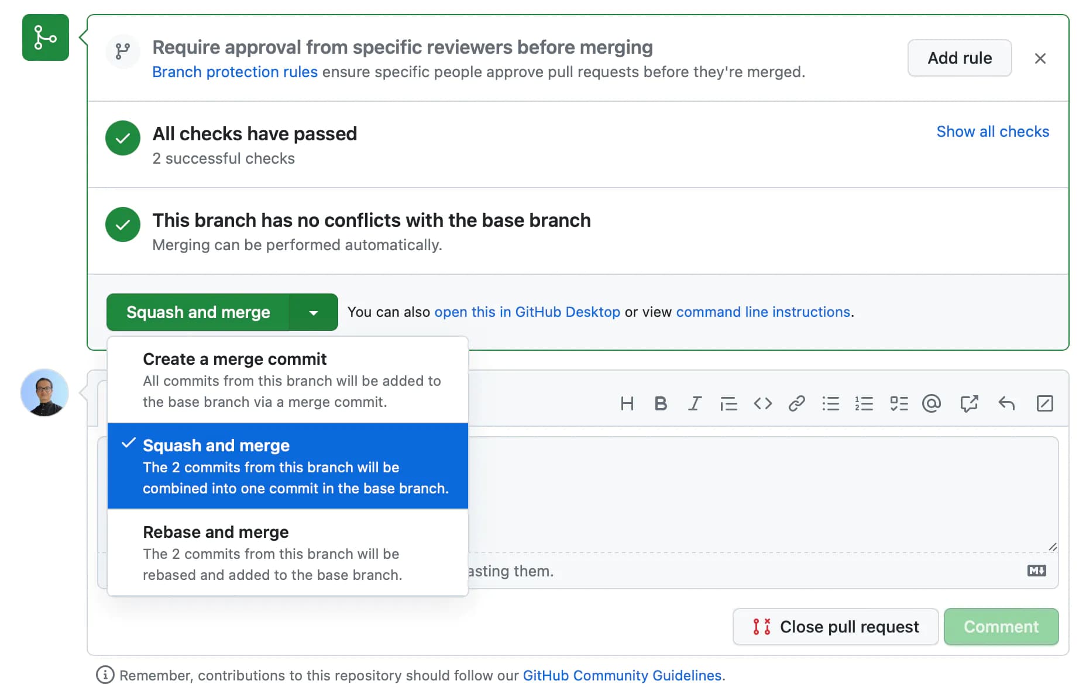Screen dimensions: 1086x698
Task: Add a task list to the comment
Action: tap(899, 403)
